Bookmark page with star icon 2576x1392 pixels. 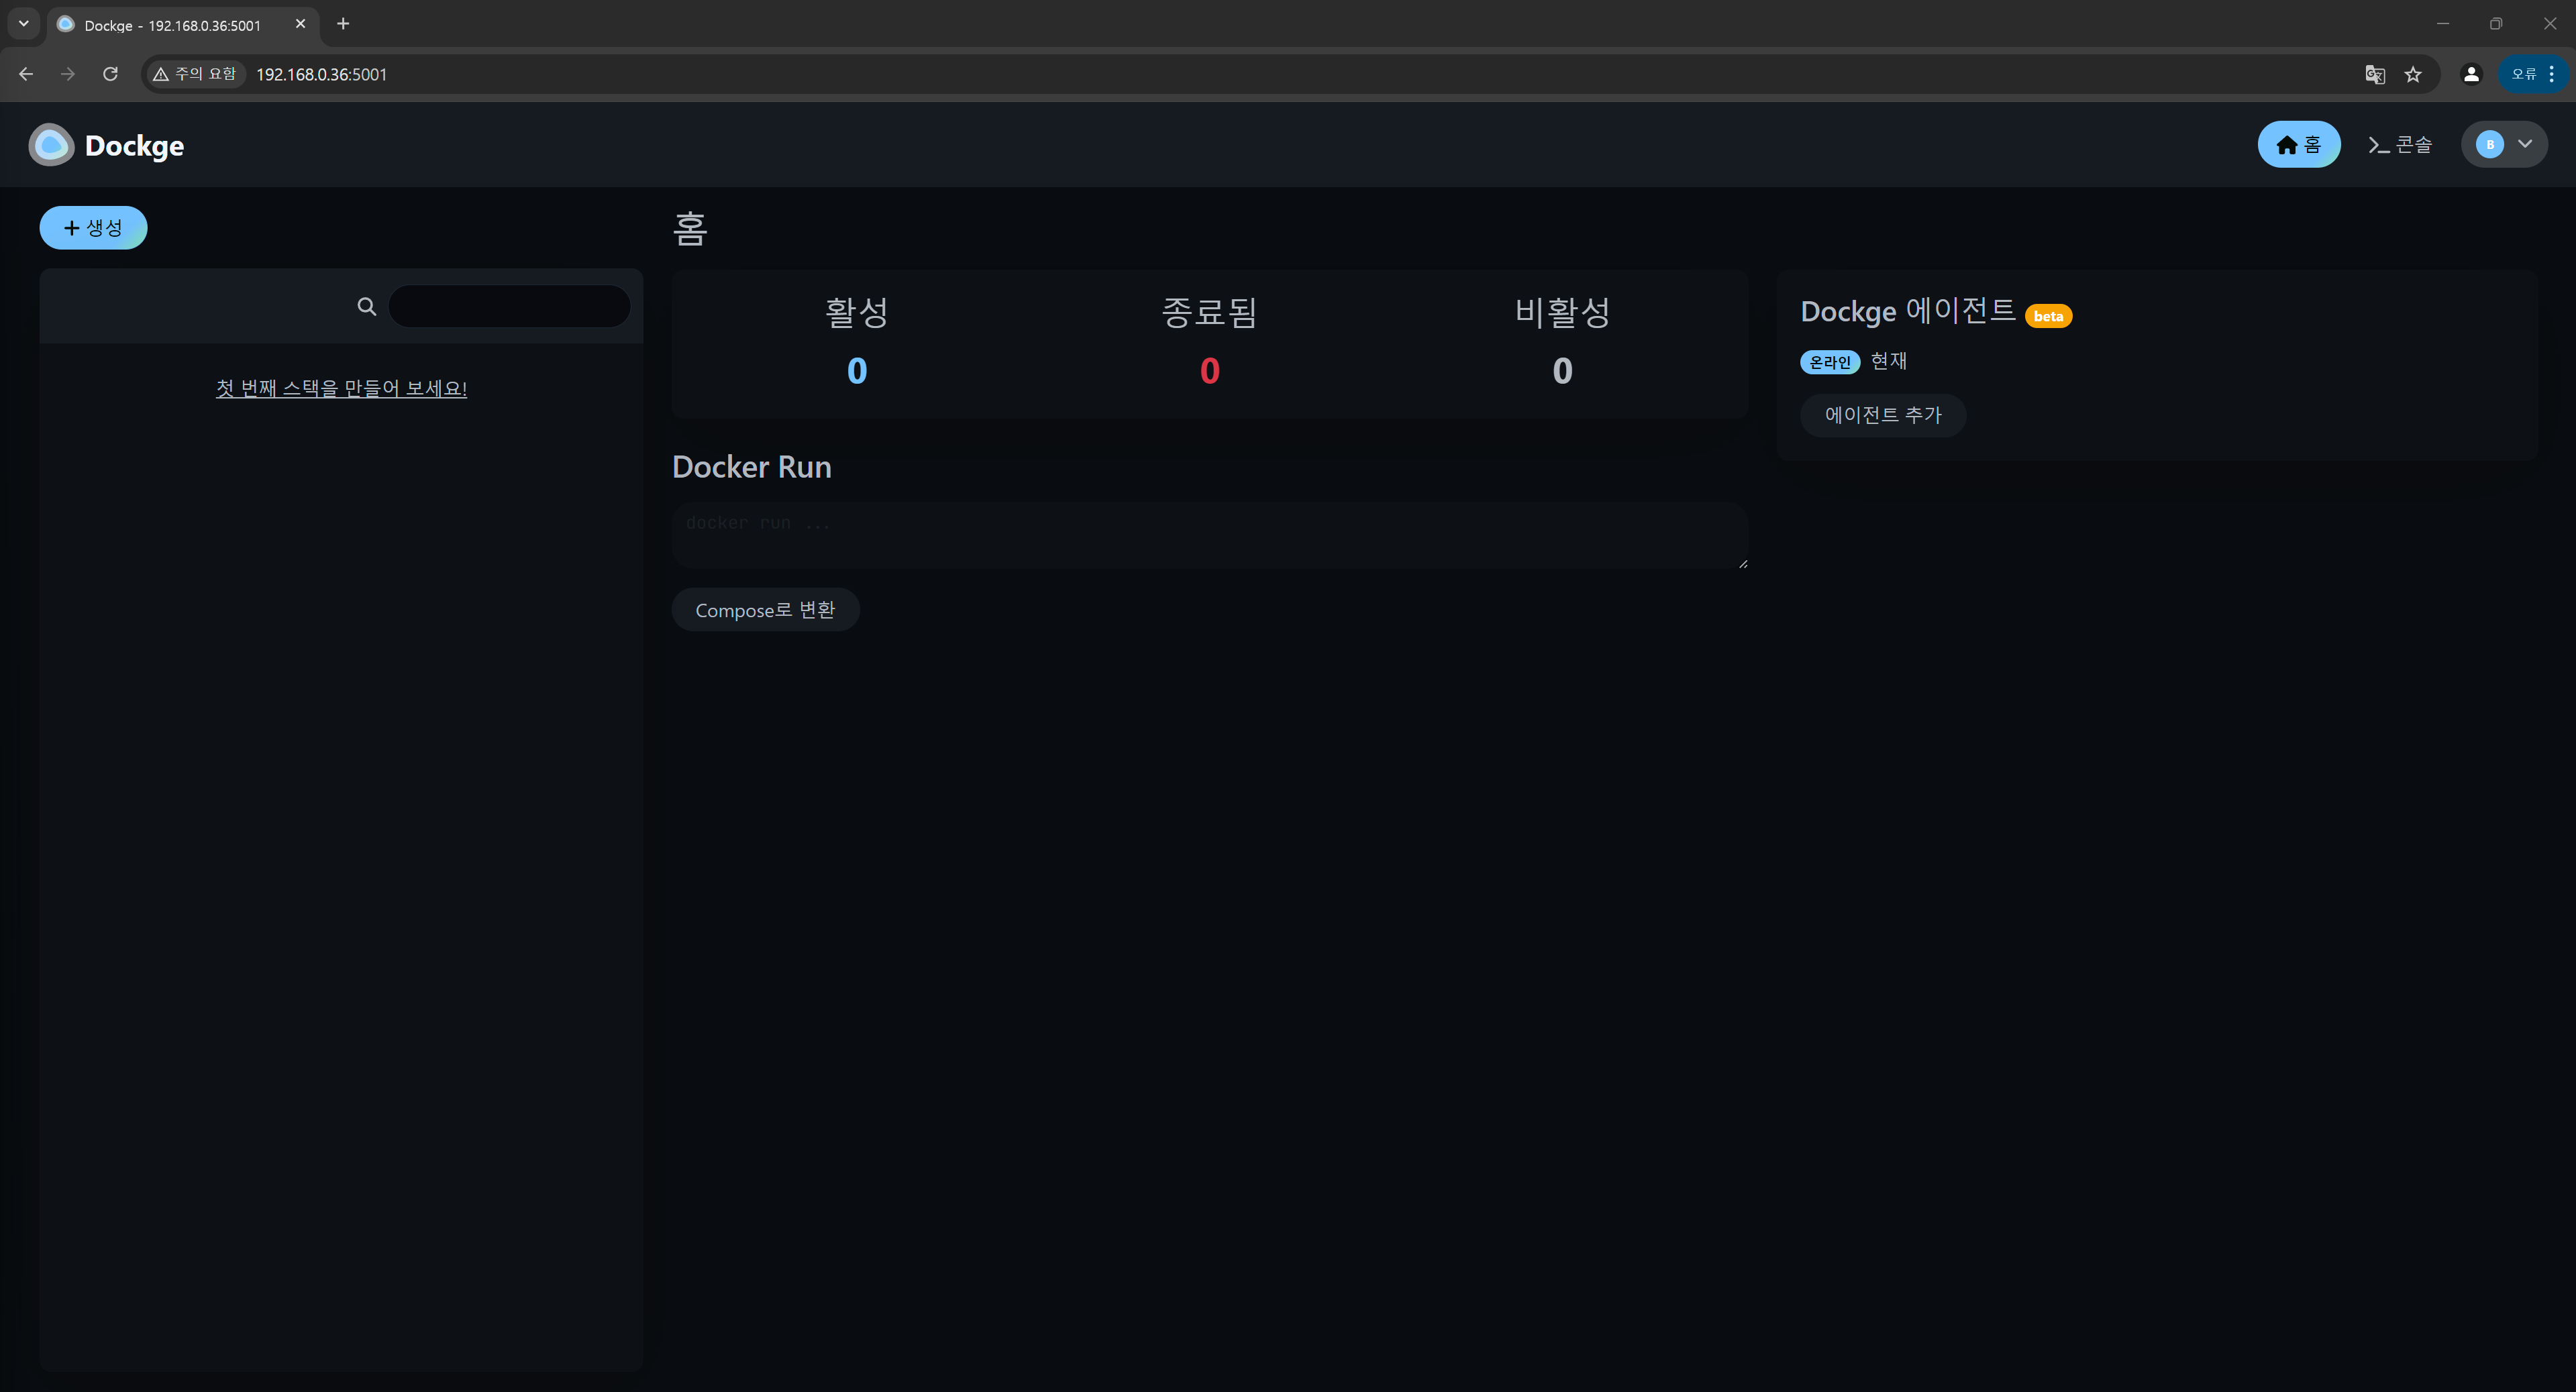[x=2413, y=74]
